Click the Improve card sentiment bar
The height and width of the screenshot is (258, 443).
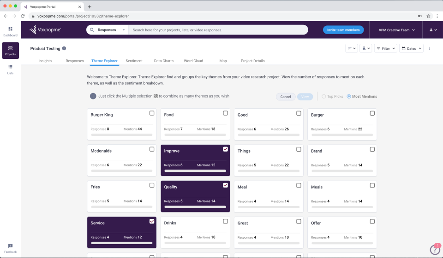click(x=195, y=171)
